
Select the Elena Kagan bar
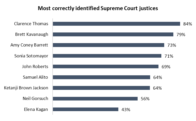tap(85, 109)
